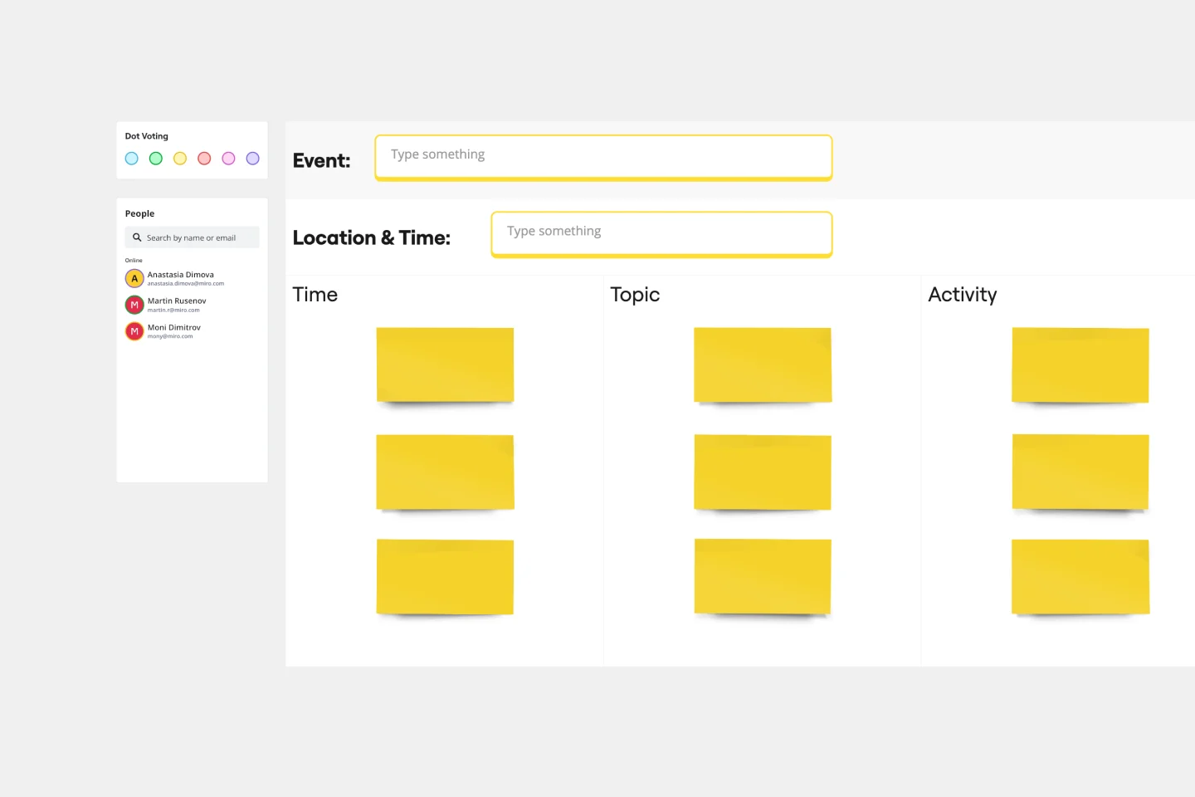
Task: Click the Topic column header
Action: (x=635, y=295)
